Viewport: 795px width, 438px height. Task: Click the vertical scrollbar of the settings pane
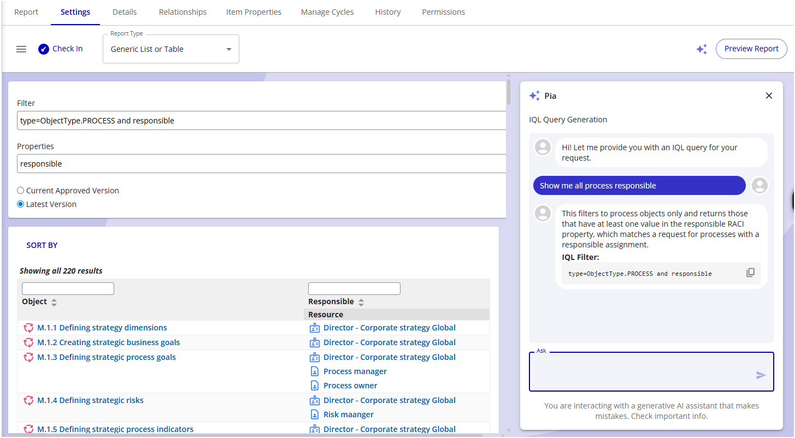click(509, 92)
